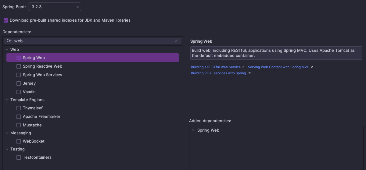Select the Jersey row label
The height and width of the screenshot is (170, 366).
pyautogui.click(x=29, y=83)
